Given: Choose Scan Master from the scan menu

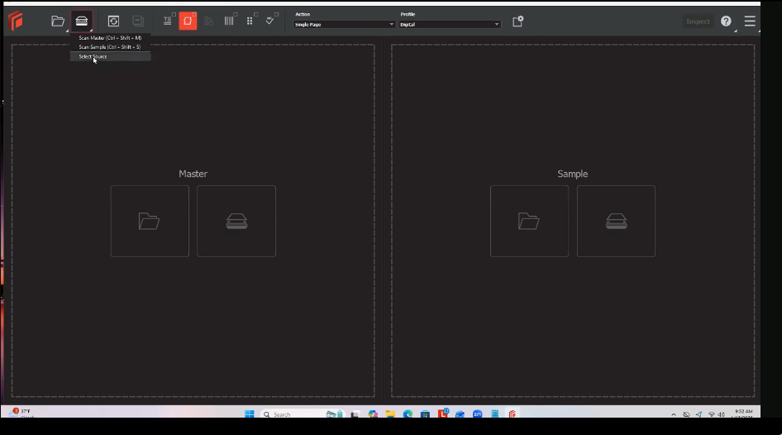Looking at the screenshot, I should (x=110, y=38).
